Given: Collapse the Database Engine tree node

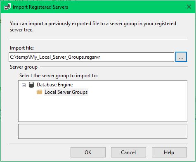Looking at the screenshot, I should (24, 85).
